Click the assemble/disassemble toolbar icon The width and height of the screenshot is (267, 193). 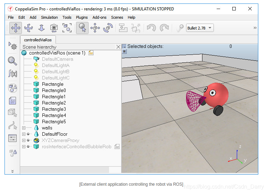pos(123,28)
